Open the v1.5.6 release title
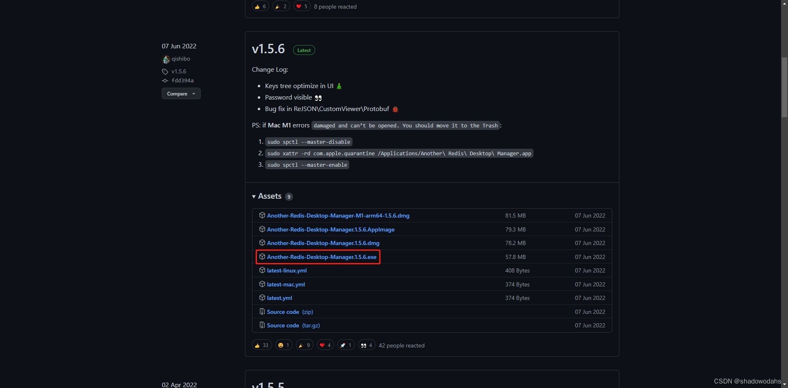The width and height of the screenshot is (788, 388). coord(268,49)
